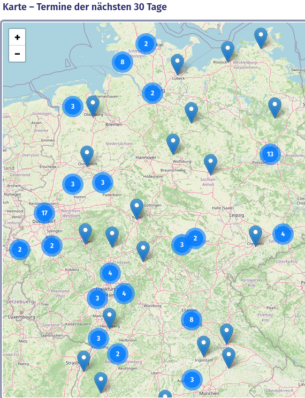Click the pin at Kassel
Screen dimensions: 305x398
[136, 209]
